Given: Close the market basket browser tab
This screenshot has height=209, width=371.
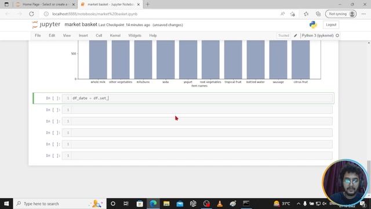Looking at the screenshot, I should (x=139, y=5).
